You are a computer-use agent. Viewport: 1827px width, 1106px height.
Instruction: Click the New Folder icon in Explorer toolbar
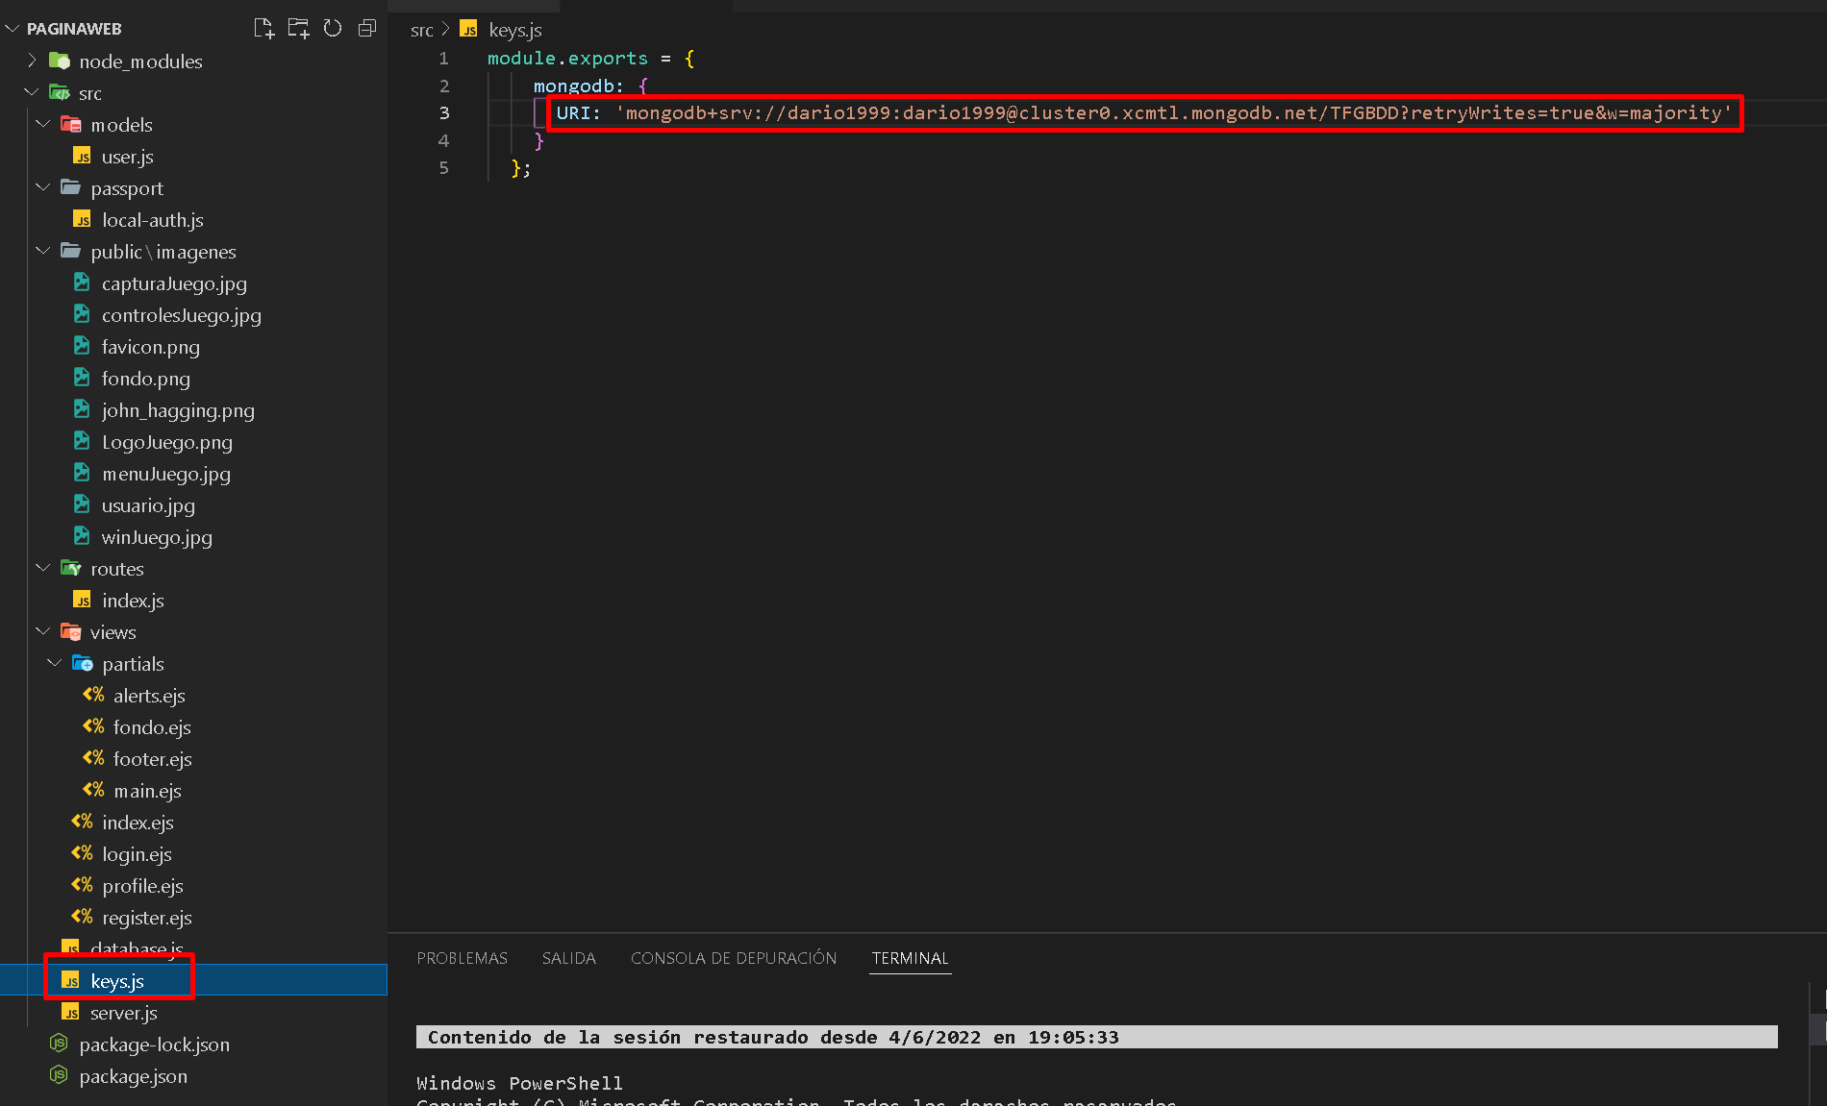point(298,28)
